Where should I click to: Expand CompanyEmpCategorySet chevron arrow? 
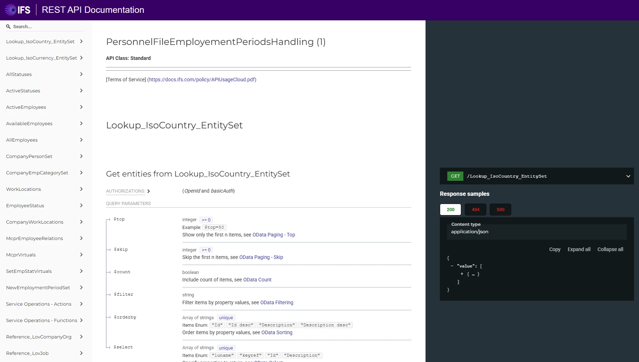[81, 173]
